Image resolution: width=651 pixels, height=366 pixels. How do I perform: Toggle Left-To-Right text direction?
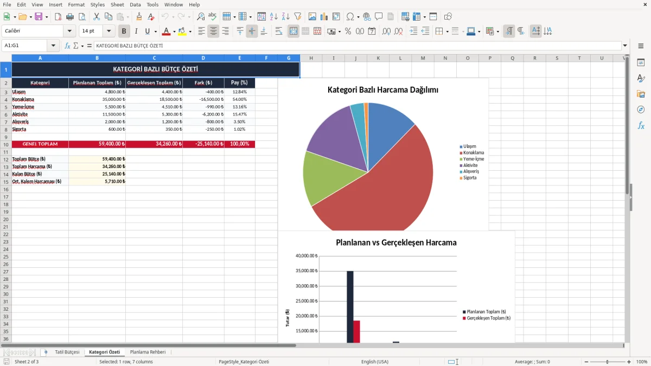coord(509,31)
